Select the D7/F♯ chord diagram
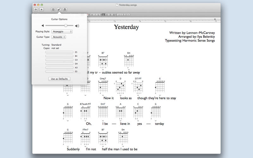Viewport: 253px width, 158px height. coord(138,86)
